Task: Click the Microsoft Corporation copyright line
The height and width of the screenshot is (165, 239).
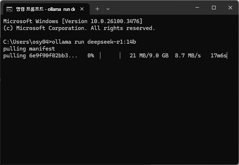Action: pos(79,28)
